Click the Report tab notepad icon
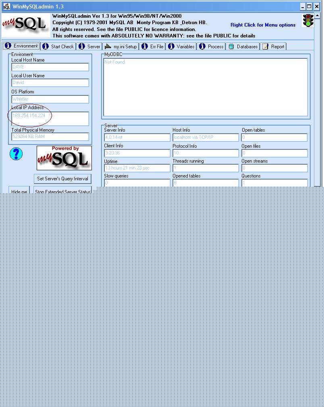 tap(265, 47)
